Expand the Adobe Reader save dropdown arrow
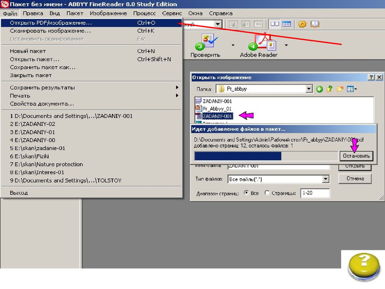The width and height of the screenshot is (385, 289). [x=286, y=45]
